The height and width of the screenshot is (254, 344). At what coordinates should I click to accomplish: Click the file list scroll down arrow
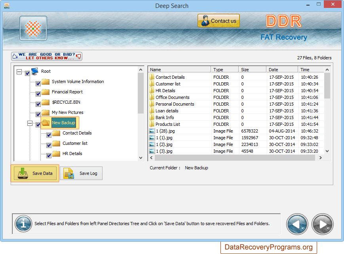coord(327,151)
